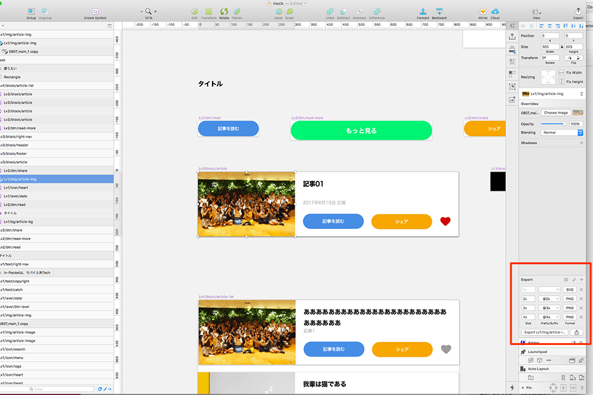593x395 pixels.
Task: Click the Union boolean operation icon
Action: pyautogui.click(x=330, y=11)
